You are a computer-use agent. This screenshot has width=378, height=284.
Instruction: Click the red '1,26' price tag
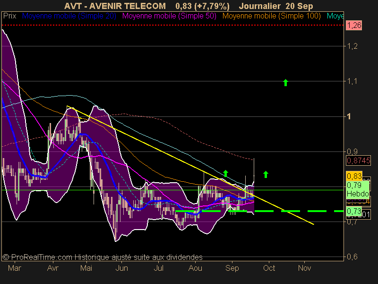(x=354, y=26)
